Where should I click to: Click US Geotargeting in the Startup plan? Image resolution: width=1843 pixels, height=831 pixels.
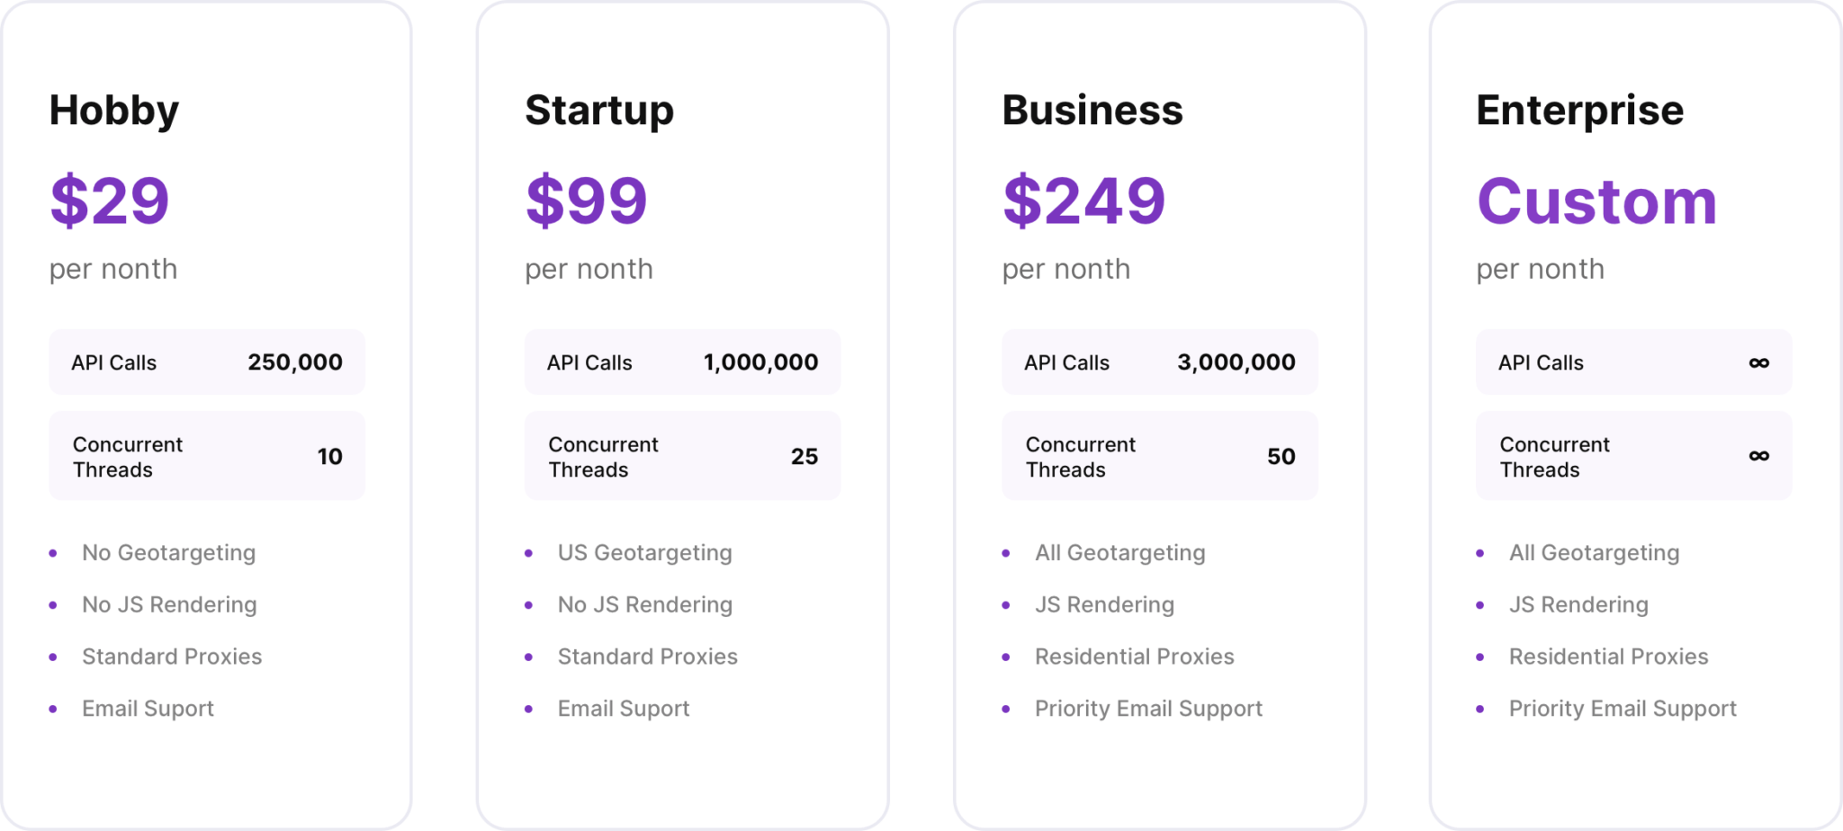(x=644, y=553)
